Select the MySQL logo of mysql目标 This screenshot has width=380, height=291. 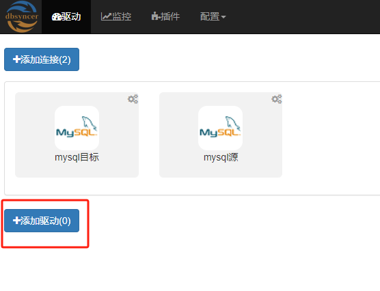pos(77,128)
